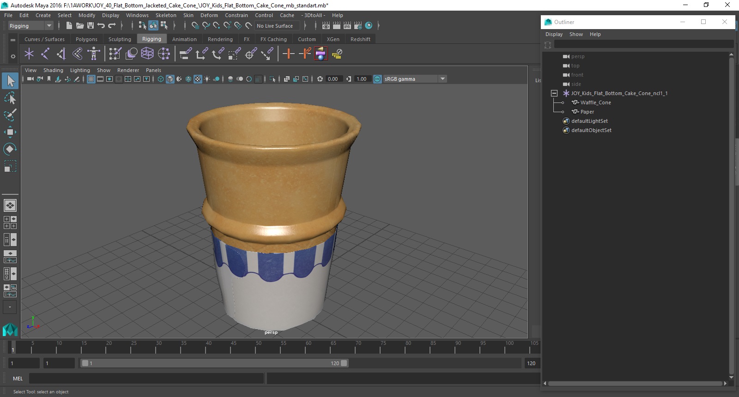739x397 pixels.
Task: Toggle use all lights in viewport
Action: pyautogui.click(x=207, y=79)
